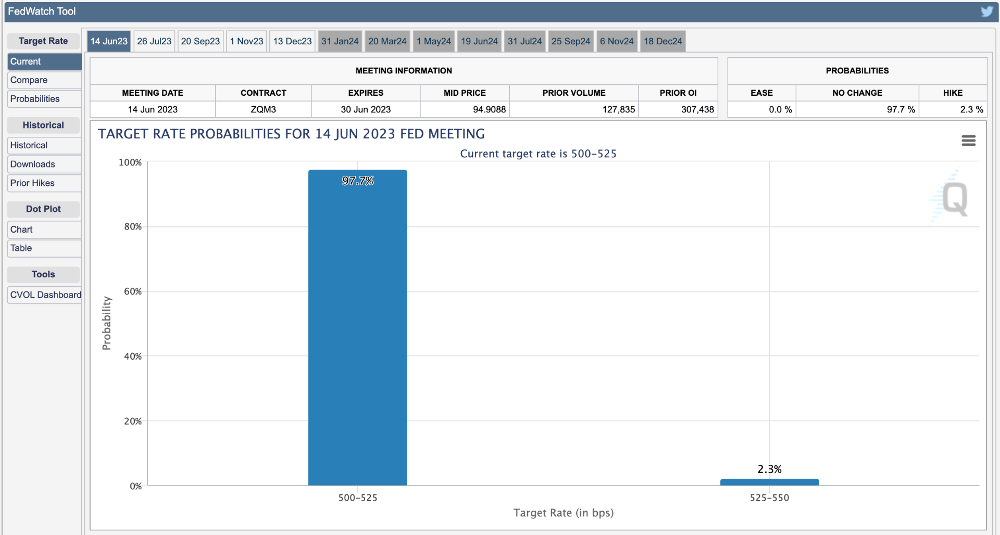Click the Tools section header
This screenshot has width=1000, height=535.
43,274
